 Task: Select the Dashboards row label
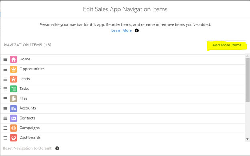pos(30,138)
